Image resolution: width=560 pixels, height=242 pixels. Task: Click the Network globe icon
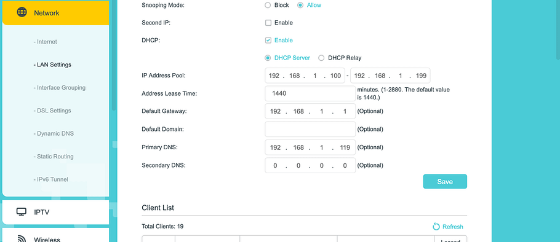tap(22, 12)
